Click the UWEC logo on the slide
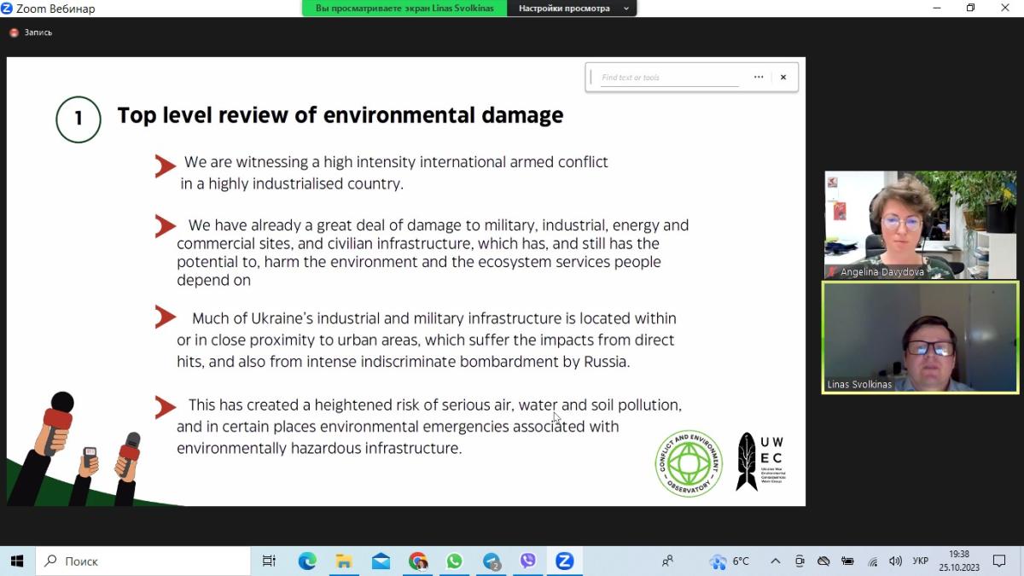1024x576 pixels. click(759, 462)
